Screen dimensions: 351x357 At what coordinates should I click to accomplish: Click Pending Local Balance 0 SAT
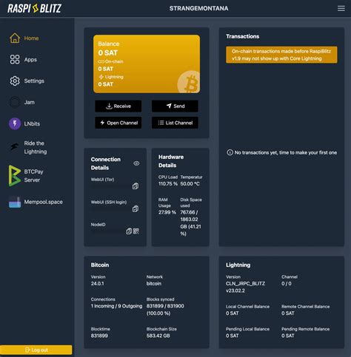[233, 336]
